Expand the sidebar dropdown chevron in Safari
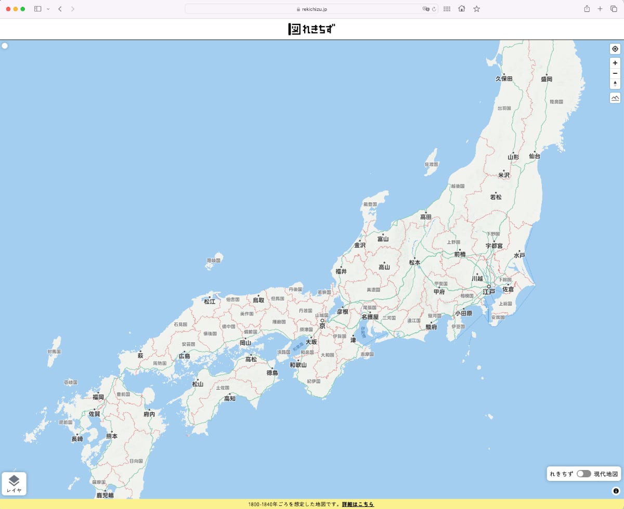 (48, 9)
